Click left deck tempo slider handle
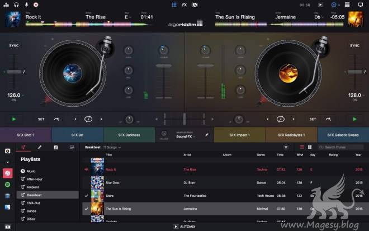This screenshot has height=231, width=369. pos(14,72)
